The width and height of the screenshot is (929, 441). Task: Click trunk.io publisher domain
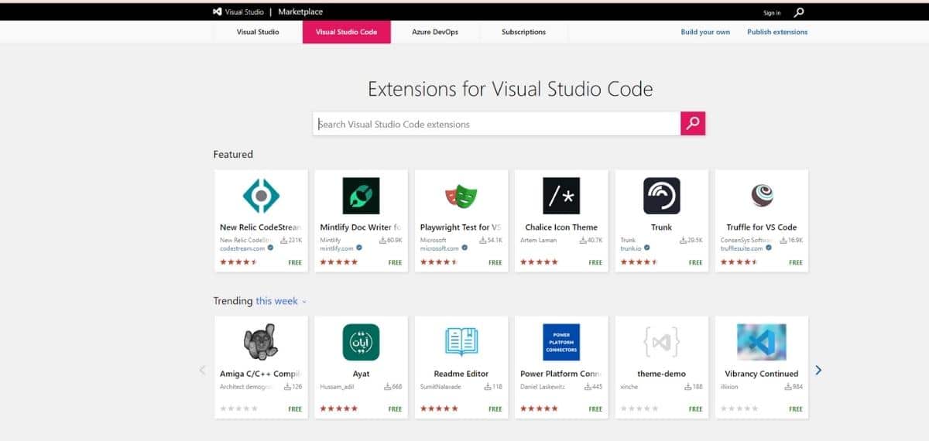(x=631, y=248)
